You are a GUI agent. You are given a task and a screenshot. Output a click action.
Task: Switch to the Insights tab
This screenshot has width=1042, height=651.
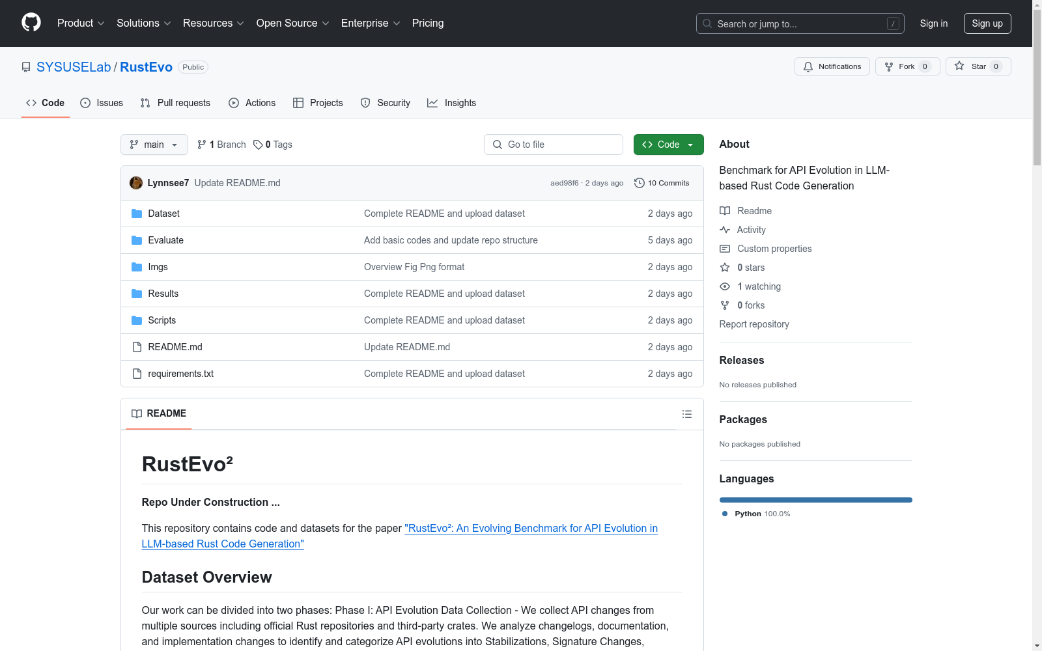[451, 103]
